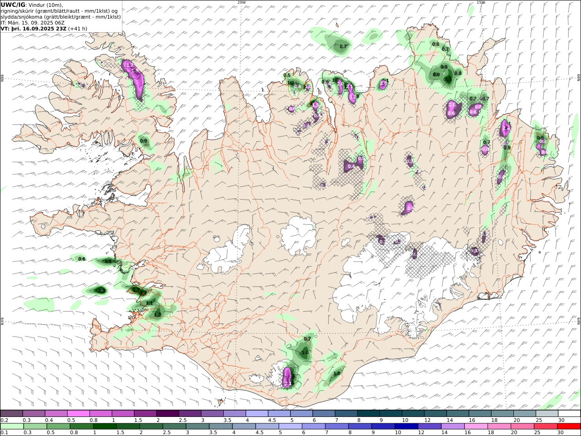This screenshot has height=436, width=581.
Task: Click the init time 'Mán. 15. 09. 2025 06Z'
Action: pyautogui.click(x=36, y=22)
